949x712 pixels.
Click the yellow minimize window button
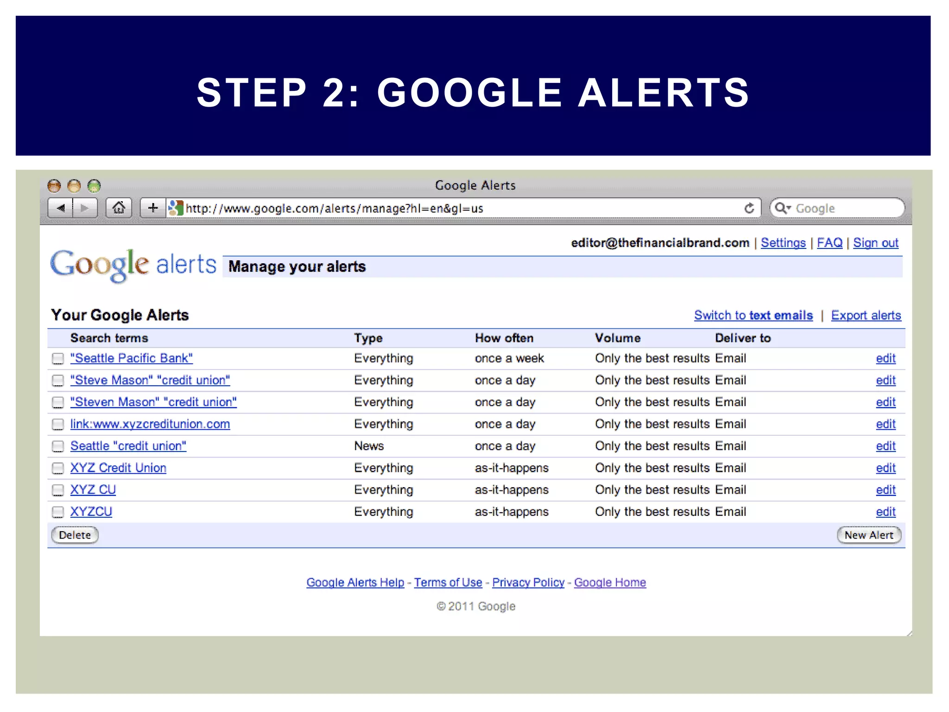74,186
